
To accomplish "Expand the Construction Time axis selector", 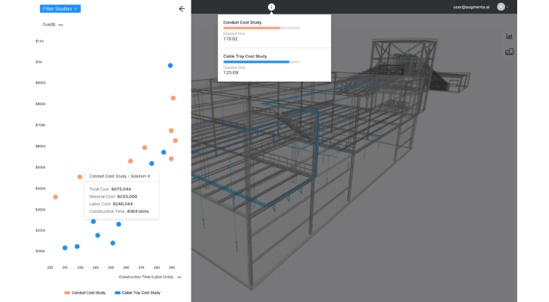I will coord(179,277).
